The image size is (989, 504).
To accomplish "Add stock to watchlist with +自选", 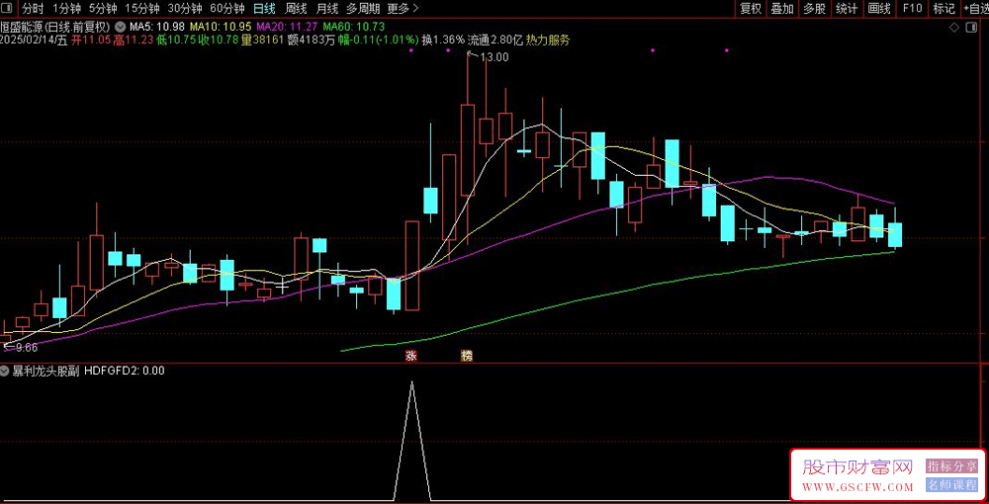I will coord(969,8).
